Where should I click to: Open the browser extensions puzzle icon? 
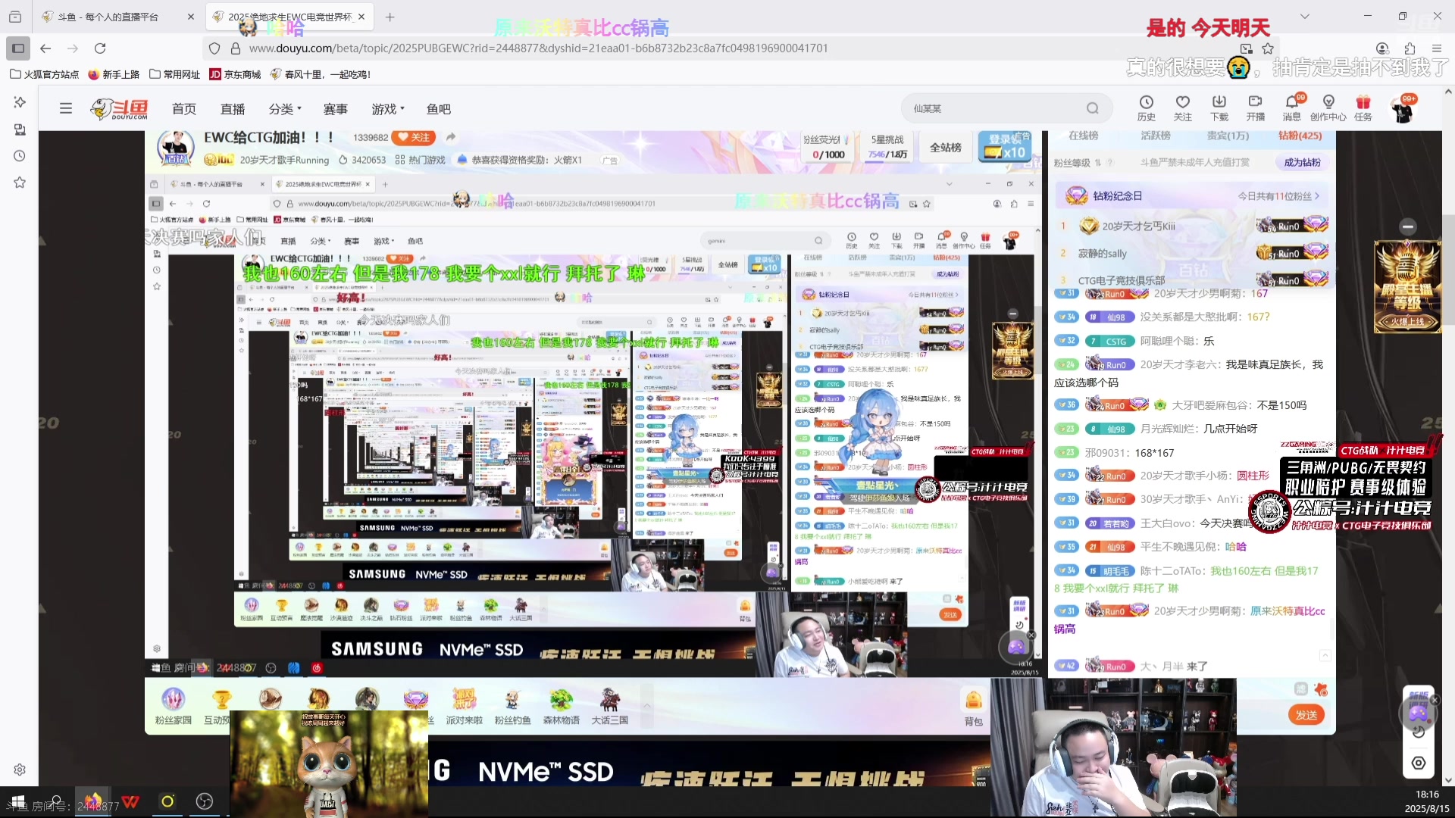click(x=1410, y=48)
